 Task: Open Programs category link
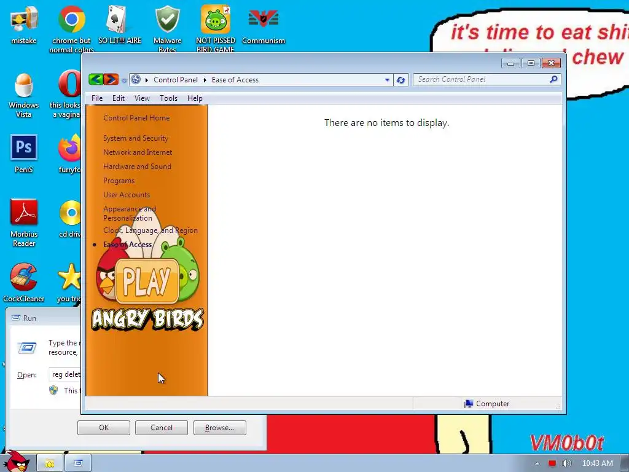[119, 181]
